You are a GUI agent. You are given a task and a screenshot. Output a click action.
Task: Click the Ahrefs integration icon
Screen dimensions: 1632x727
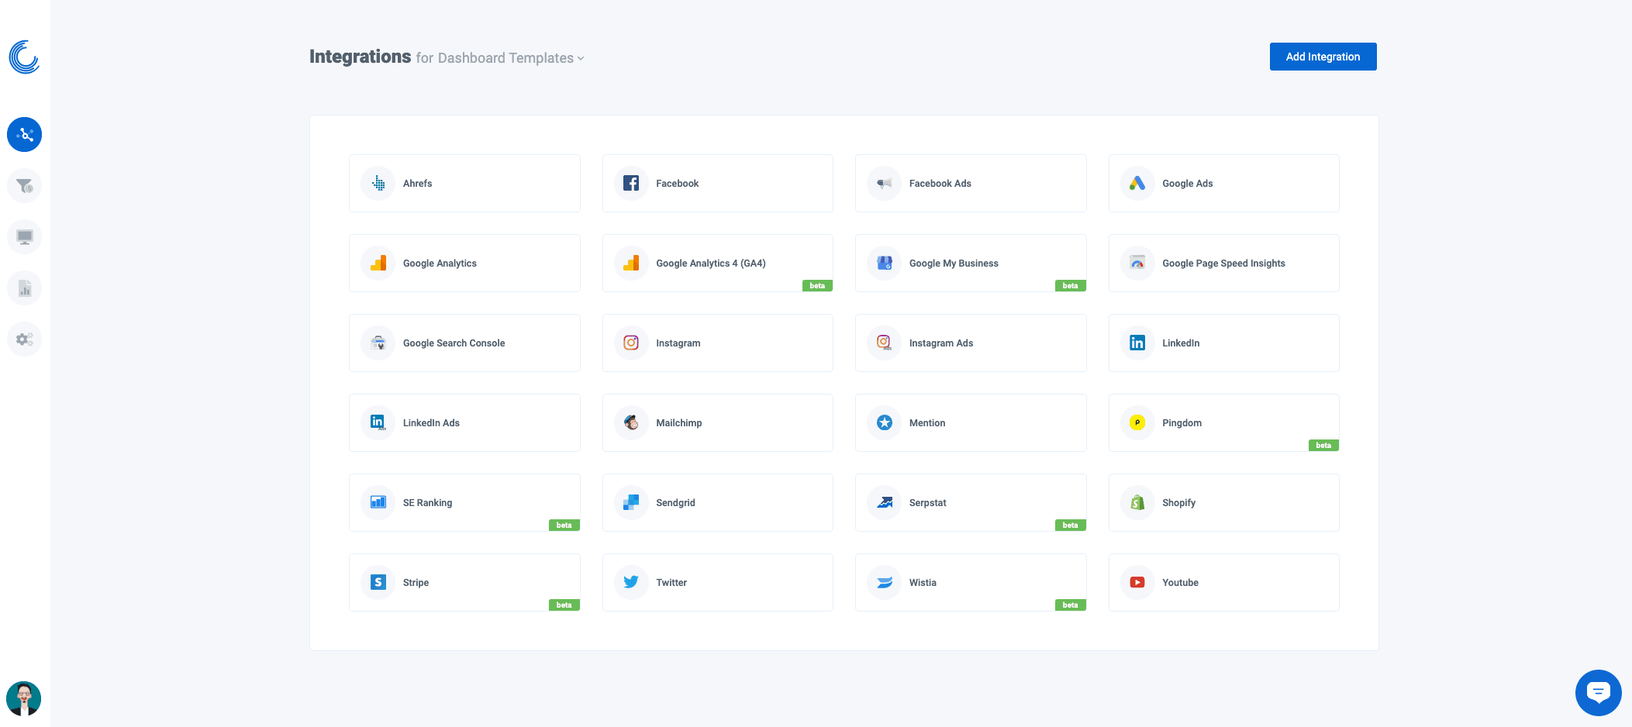[x=378, y=184]
